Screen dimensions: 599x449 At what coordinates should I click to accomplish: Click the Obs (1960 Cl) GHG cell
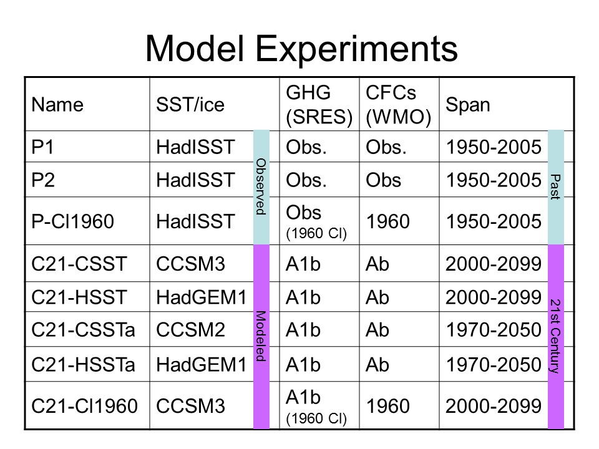(x=319, y=221)
